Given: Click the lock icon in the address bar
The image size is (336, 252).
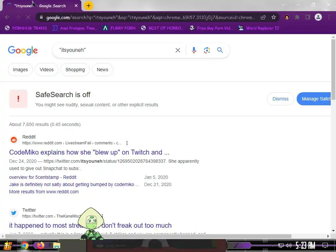Looking at the screenshot, I should [41, 17].
